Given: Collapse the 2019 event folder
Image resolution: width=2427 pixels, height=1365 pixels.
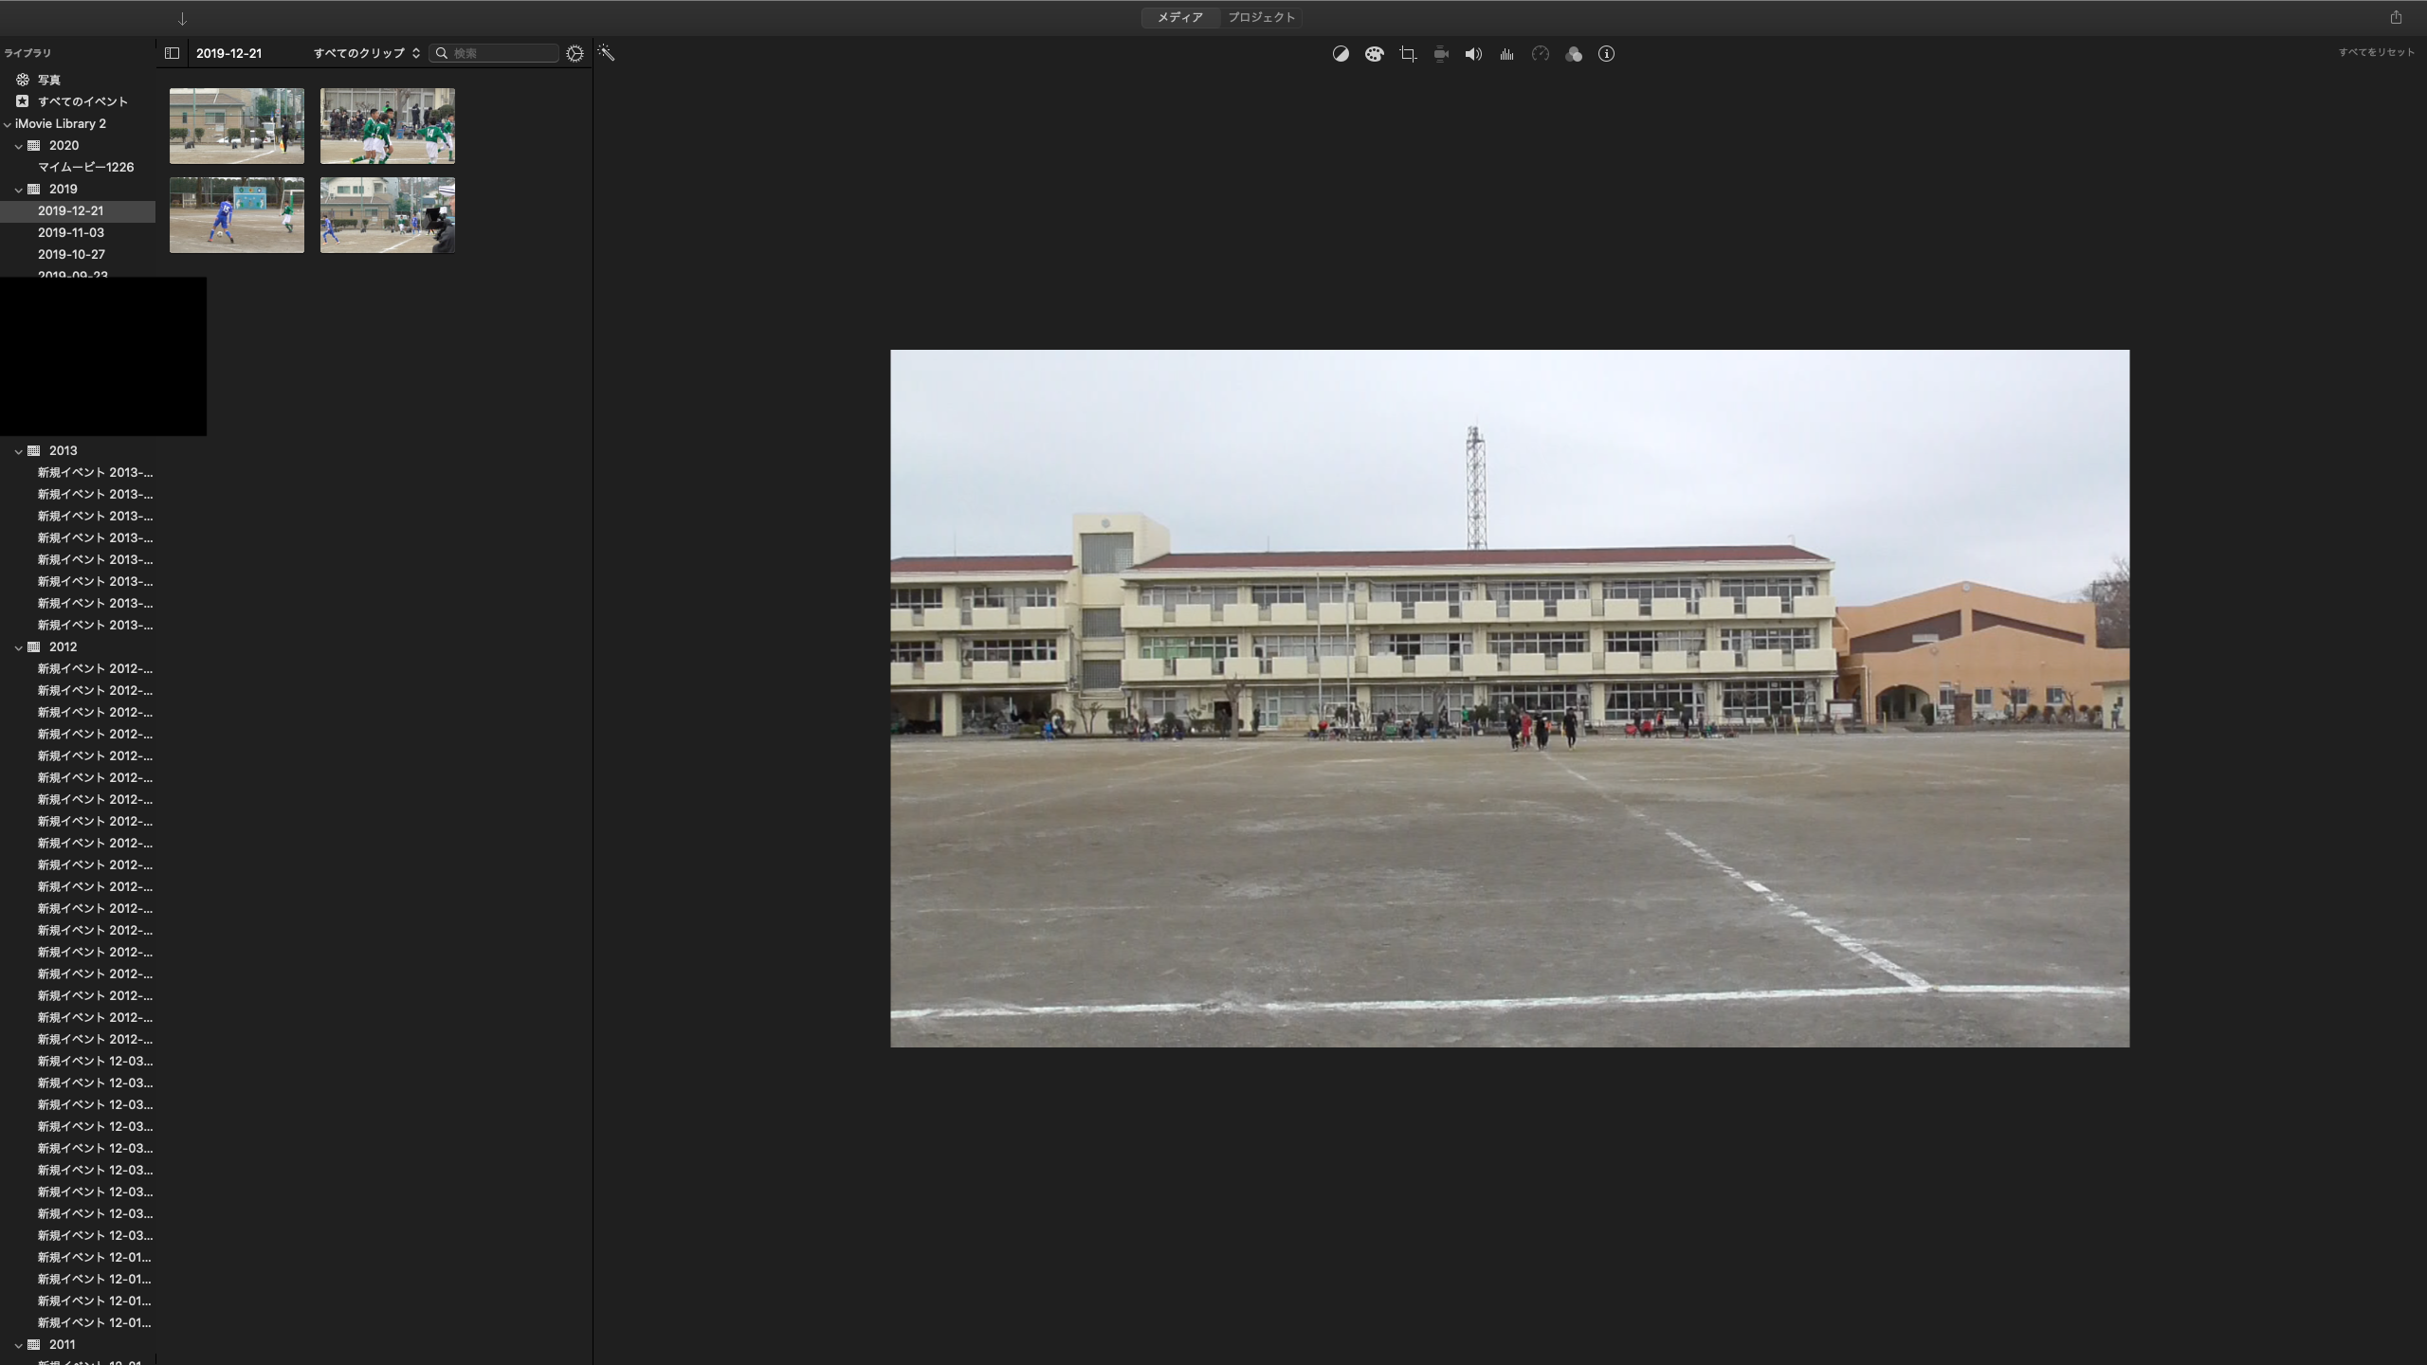Looking at the screenshot, I should click(x=18, y=190).
